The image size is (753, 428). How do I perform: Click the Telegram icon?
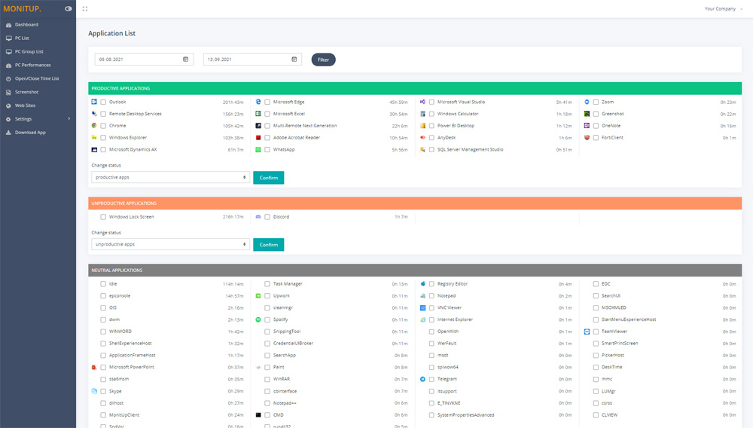[x=422, y=379]
